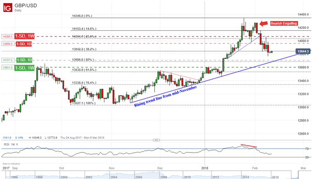The height and width of the screenshot is (179, 312).
Task: Select the Bearish Engulfing label
Action: [284, 23]
